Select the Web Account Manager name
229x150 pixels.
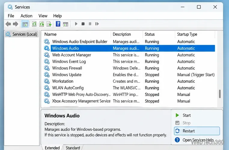72,55
